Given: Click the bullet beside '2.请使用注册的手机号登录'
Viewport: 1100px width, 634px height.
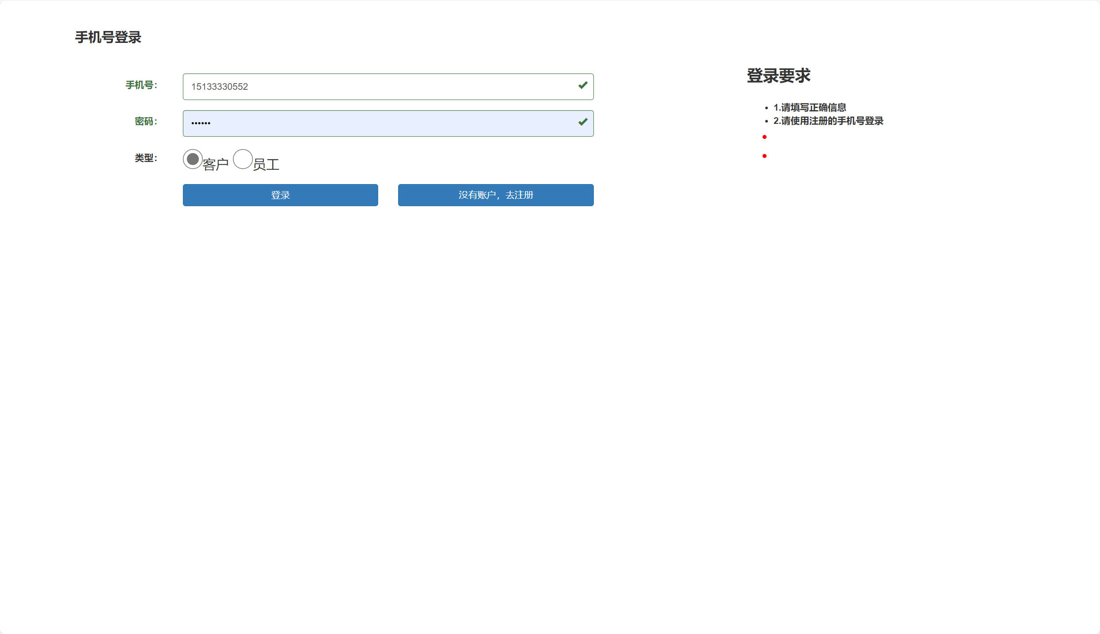Looking at the screenshot, I should pyautogui.click(x=767, y=121).
